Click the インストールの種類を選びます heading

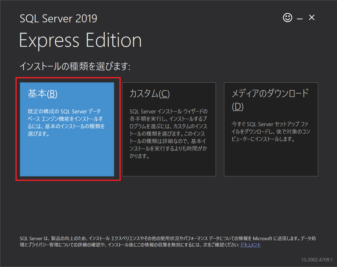pos(75,66)
